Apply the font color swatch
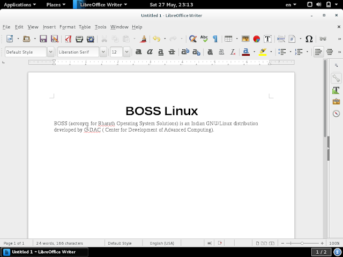 coord(246,52)
